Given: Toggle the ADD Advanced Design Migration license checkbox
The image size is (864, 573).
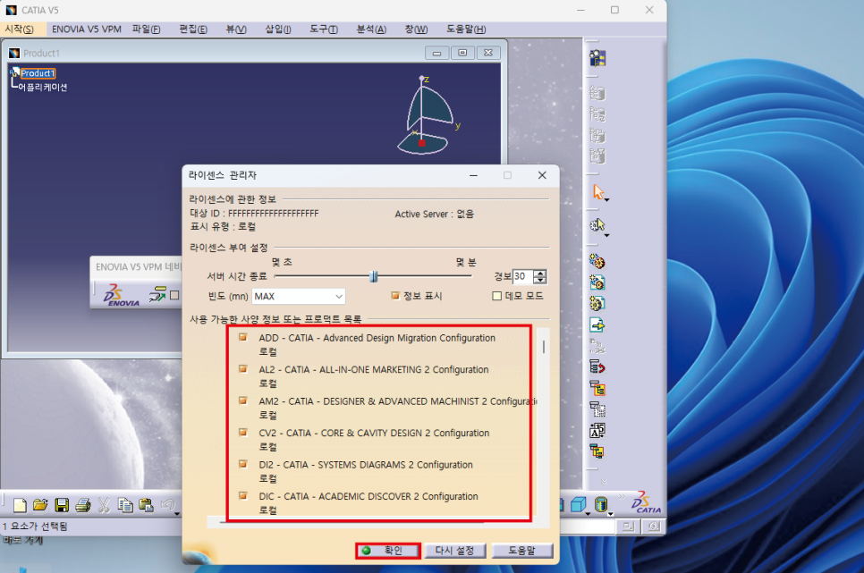Looking at the screenshot, I should pos(242,337).
